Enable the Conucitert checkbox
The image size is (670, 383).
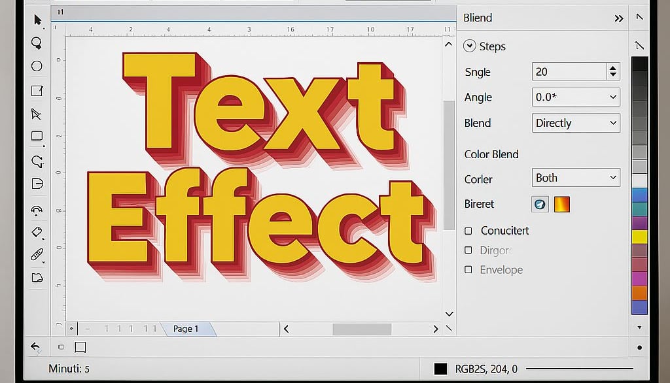pos(468,231)
